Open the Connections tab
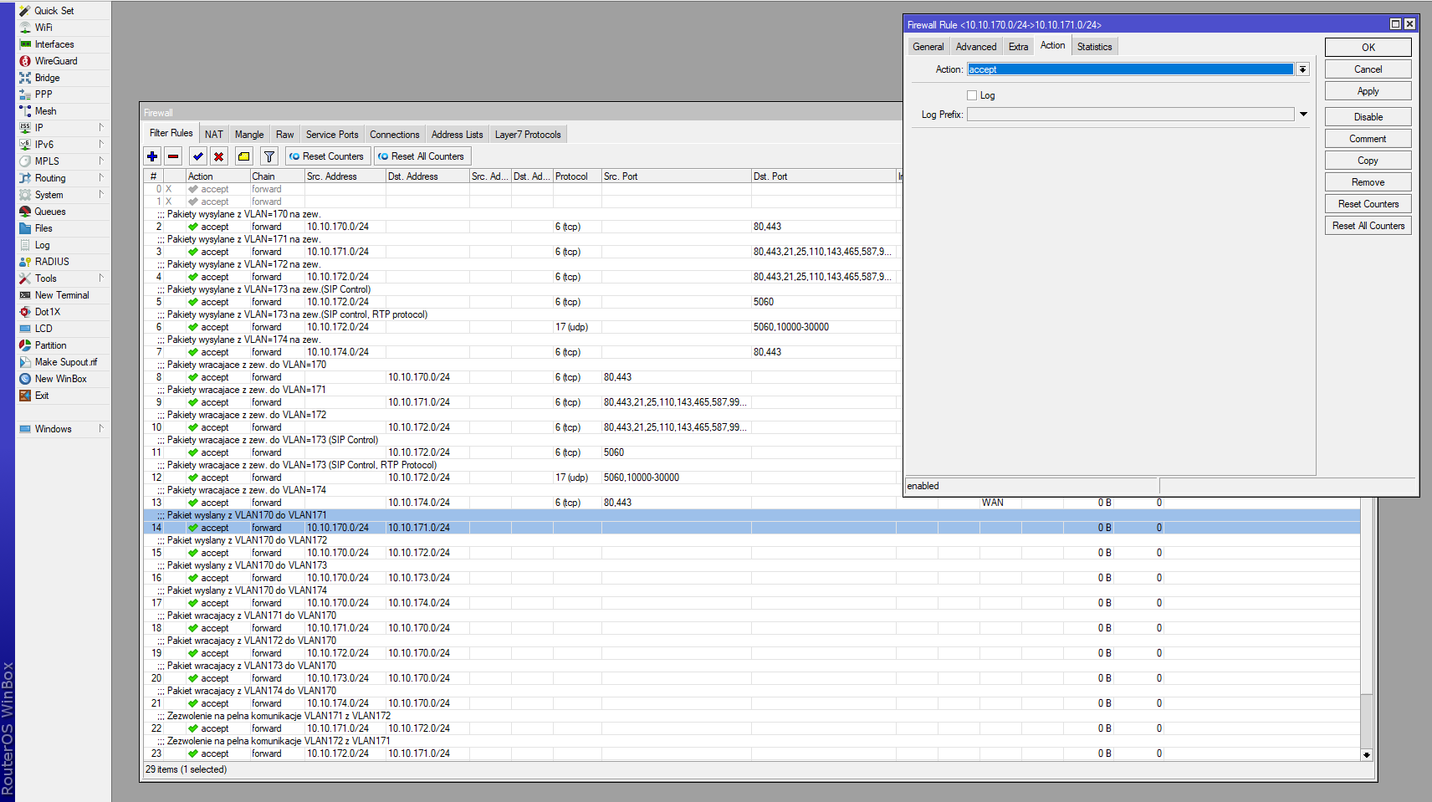 (395, 135)
